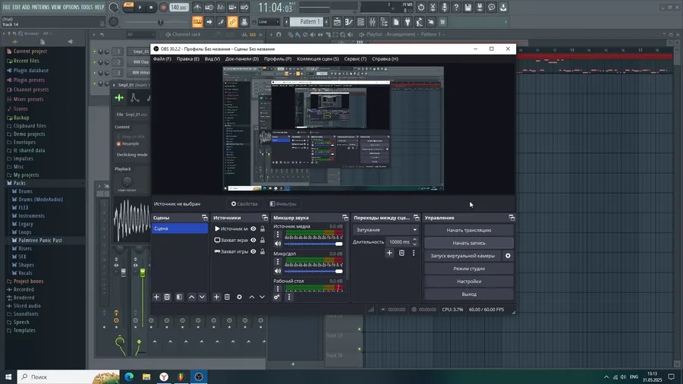Open advanced audio properties gears in Микшер звука
This screenshot has width=683, height=384.
[276, 297]
